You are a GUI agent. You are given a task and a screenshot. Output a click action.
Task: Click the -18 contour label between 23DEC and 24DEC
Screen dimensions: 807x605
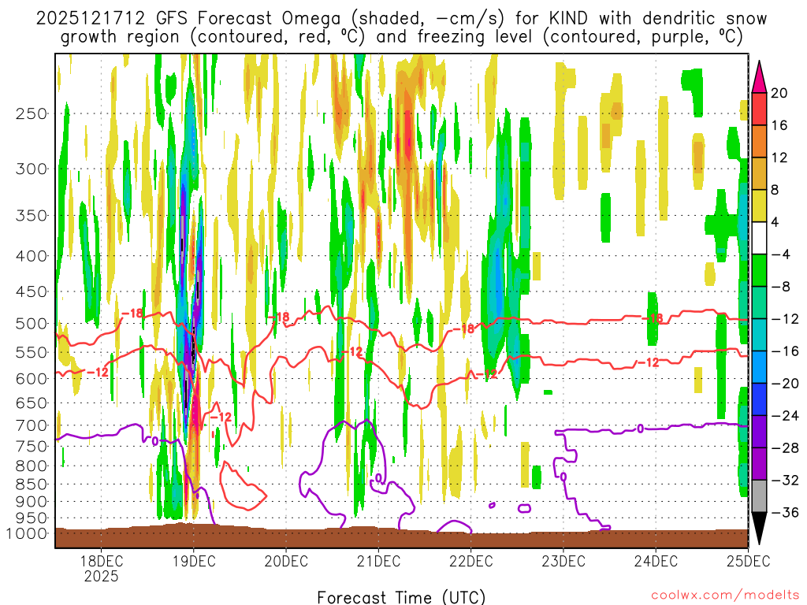tap(652, 319)
